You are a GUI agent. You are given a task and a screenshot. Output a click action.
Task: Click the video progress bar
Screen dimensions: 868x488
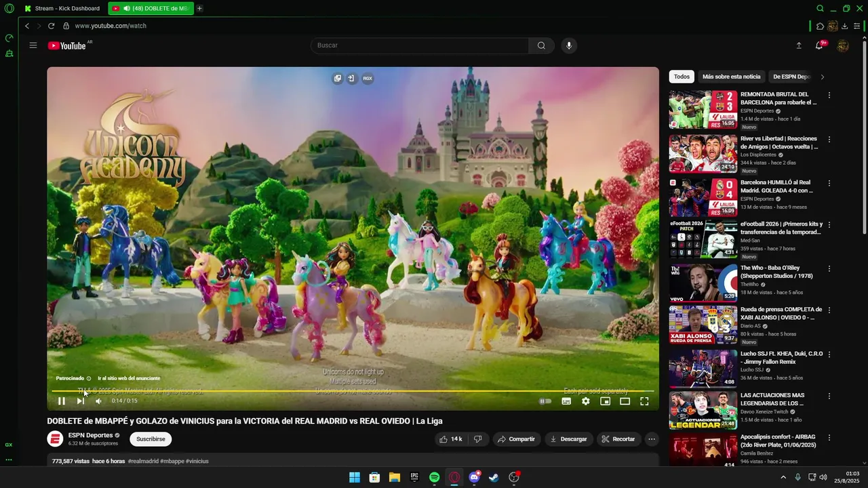[353, 391]
